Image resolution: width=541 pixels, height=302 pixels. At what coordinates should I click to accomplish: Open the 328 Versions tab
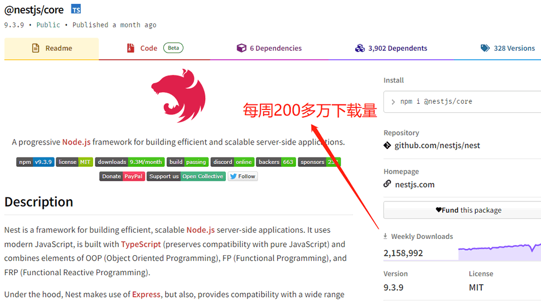point(508,49)
